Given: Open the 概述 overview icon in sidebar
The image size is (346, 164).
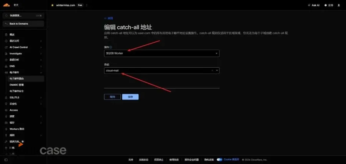Looking at the screenshot, I should pos(6,35).
